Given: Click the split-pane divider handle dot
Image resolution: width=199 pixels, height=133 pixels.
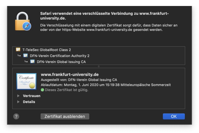Looking at the screenshot, I should coord(99,66).
